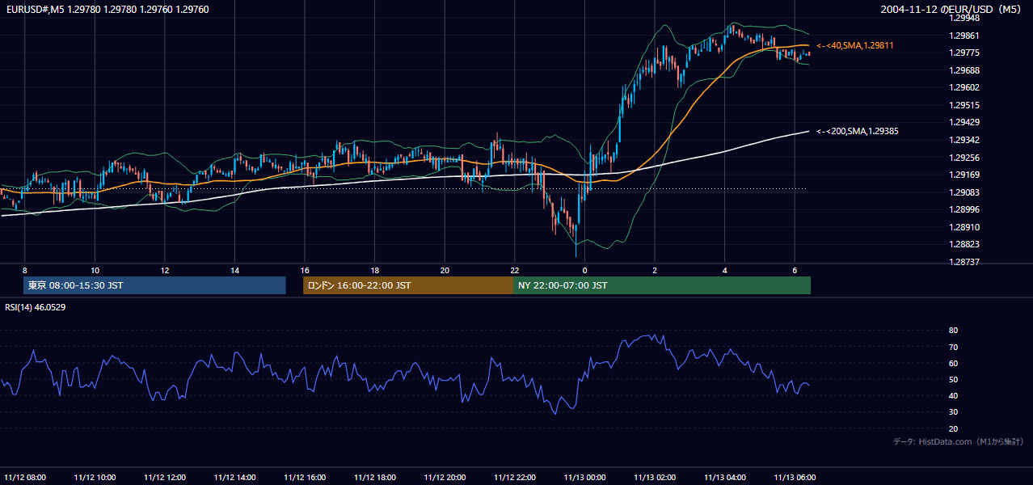1033x485 pixels.
Task: Click the 11/12 18:00 time label
Action: (375, 477)
